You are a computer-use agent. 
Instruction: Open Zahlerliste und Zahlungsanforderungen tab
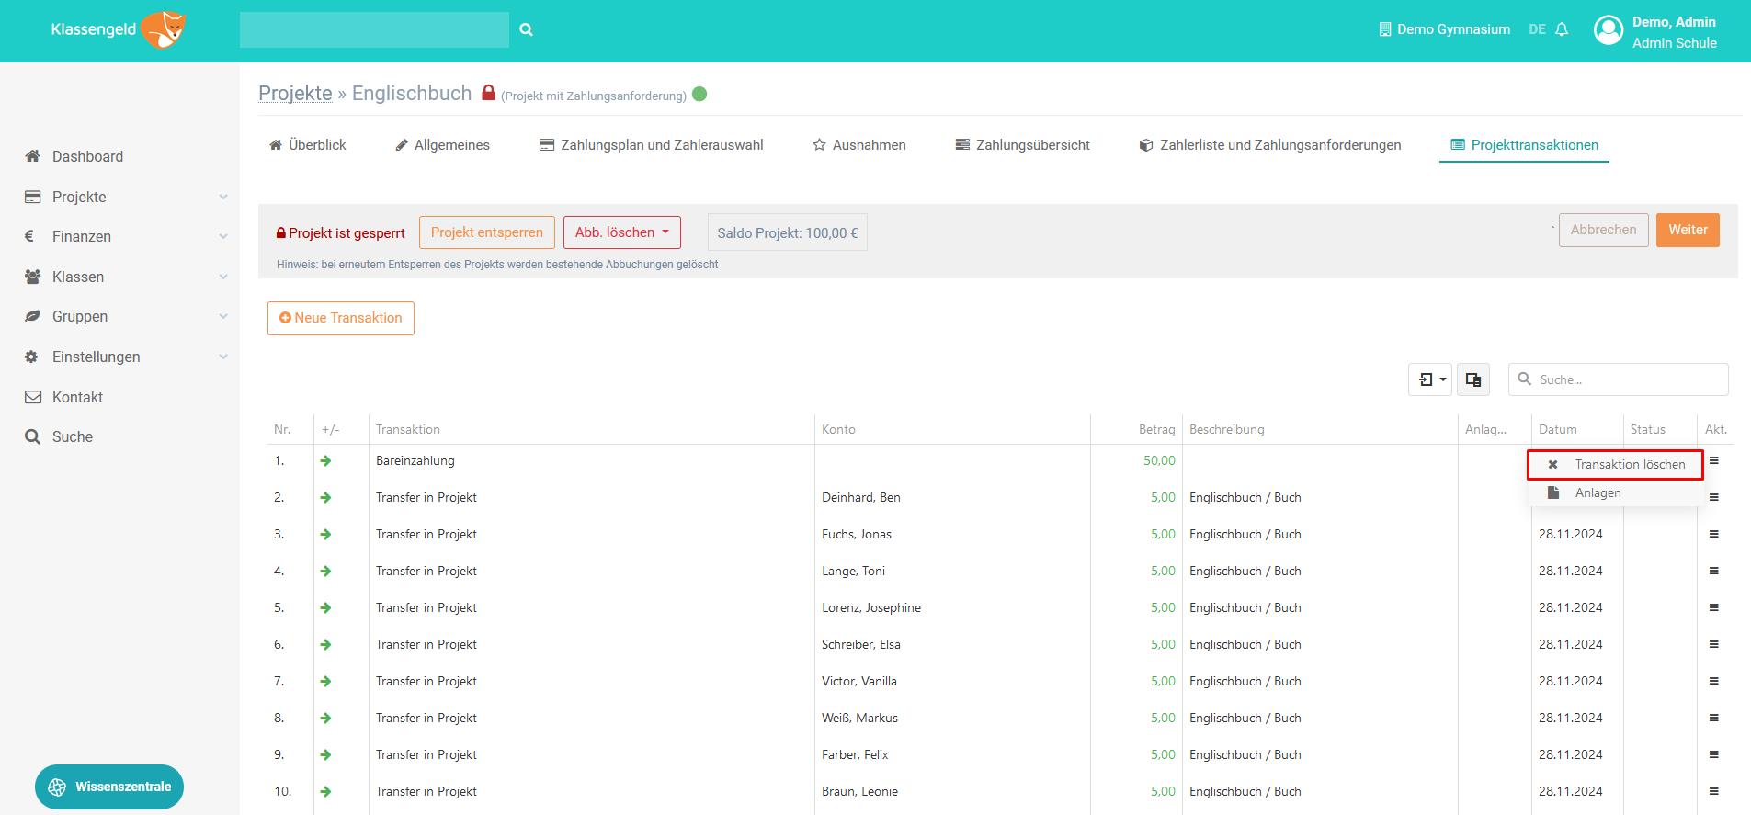(x=1270, y=145)
